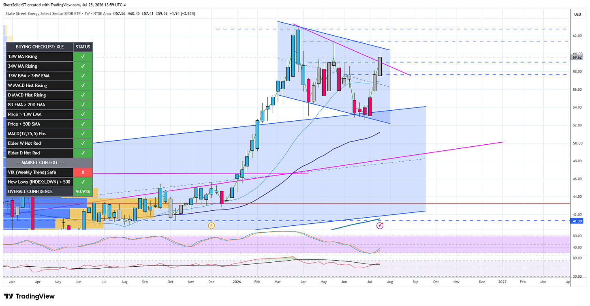Click the 46.00 price axis label

pyautogui.click(x=577, y=179)
